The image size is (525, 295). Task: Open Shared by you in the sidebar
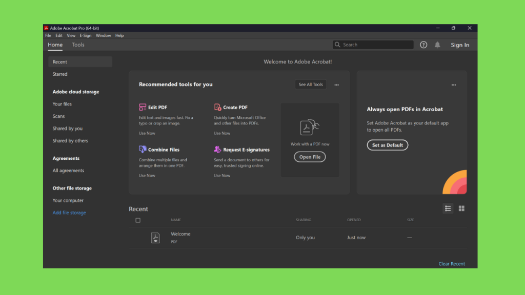[x=67, y=129]
